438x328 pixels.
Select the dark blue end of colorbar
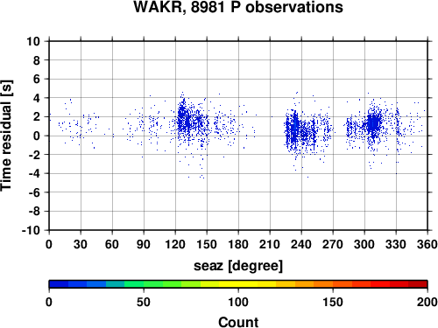[x=59, y=284]
